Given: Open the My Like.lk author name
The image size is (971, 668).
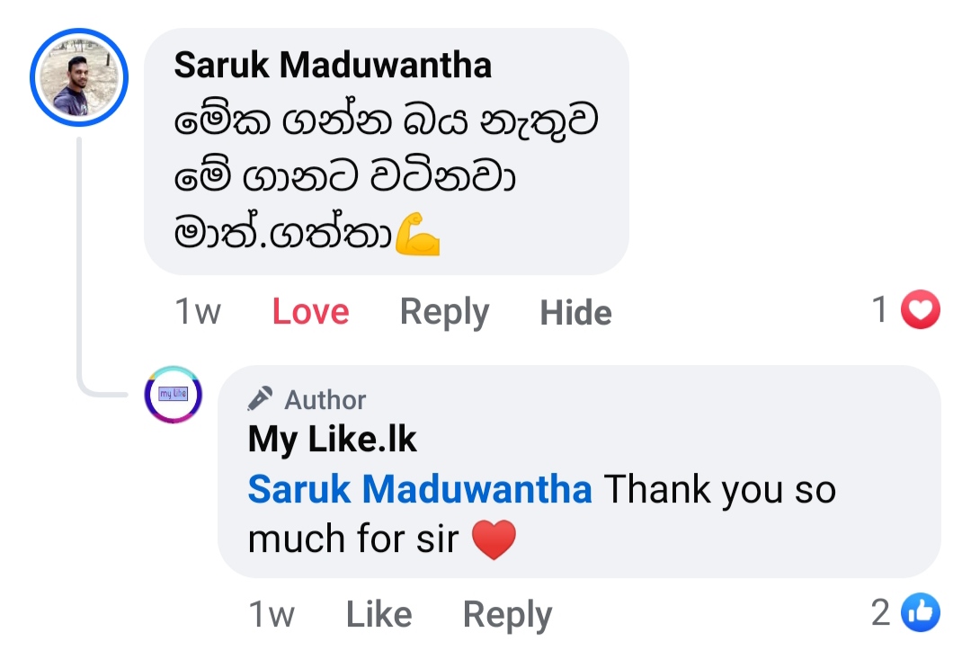Looking at the screenshot, I should click(x=333, y=440).
